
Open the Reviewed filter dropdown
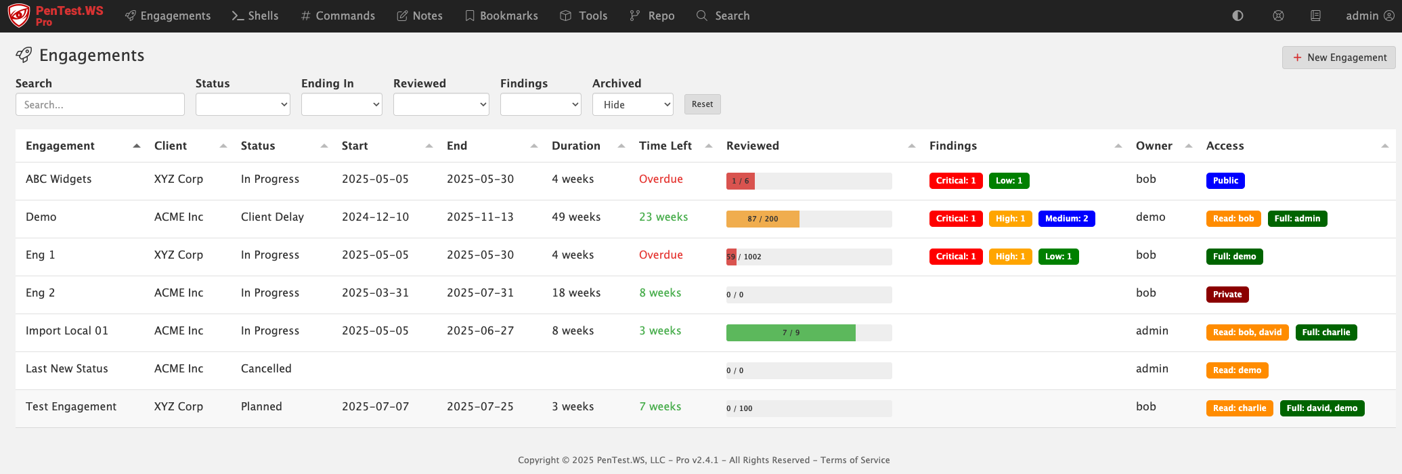[x=441, y=104]
